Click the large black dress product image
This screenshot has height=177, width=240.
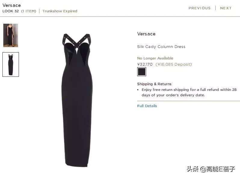pyautogui.click(x=77, y=100)
